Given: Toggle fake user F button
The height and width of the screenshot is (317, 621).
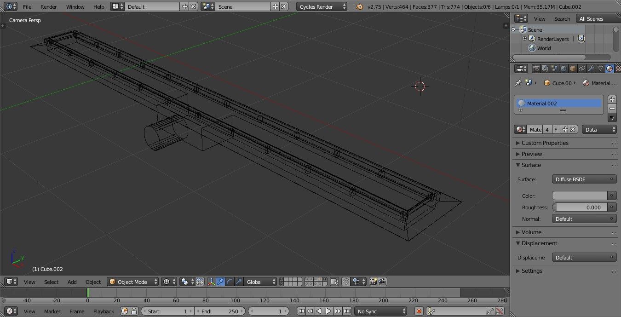Looking at the screenshot, I should tap(556, 130).
